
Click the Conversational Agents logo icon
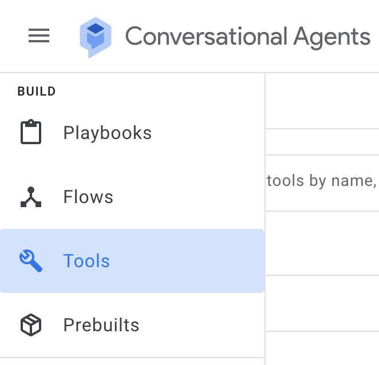(x=95, y=37)
